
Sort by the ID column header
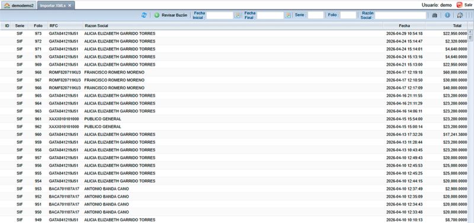pyautogui.click(x=7, y=26)
